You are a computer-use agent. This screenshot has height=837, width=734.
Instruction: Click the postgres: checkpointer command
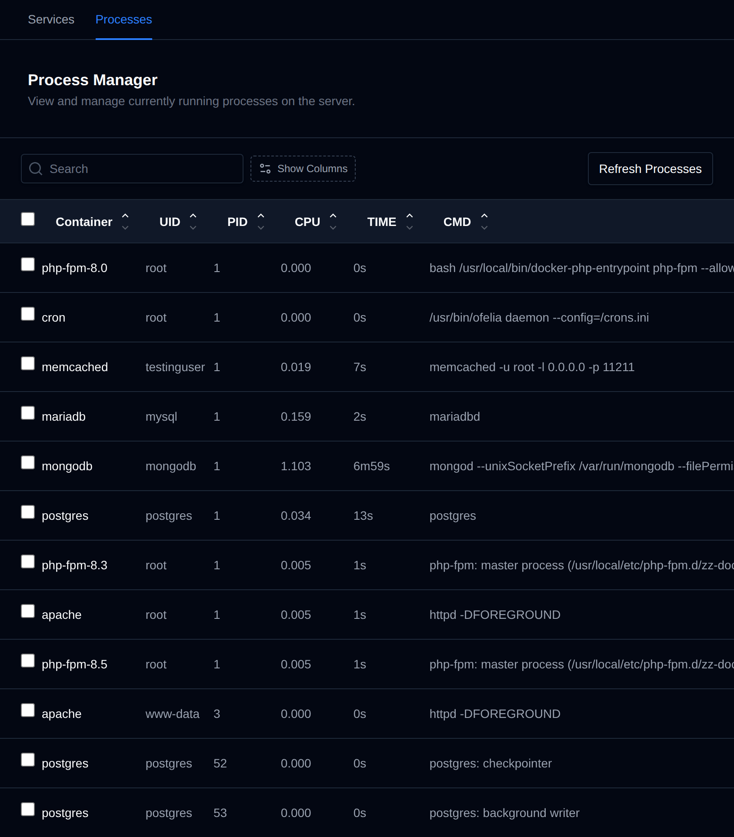tap(490, 764)
